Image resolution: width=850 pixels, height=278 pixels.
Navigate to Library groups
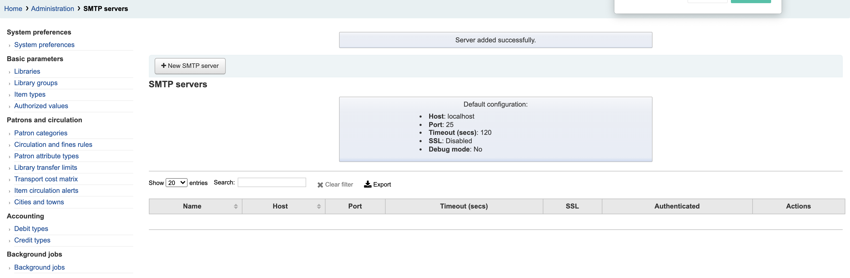click(36, 83)
